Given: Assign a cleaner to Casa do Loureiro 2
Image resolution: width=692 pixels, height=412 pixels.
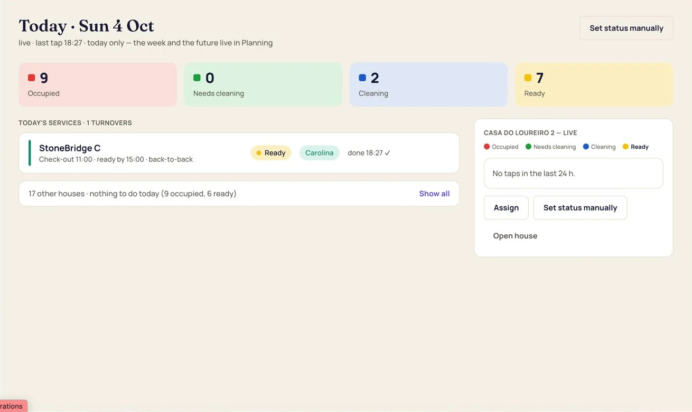Looking at the screenshot, I should pos(506,208).
